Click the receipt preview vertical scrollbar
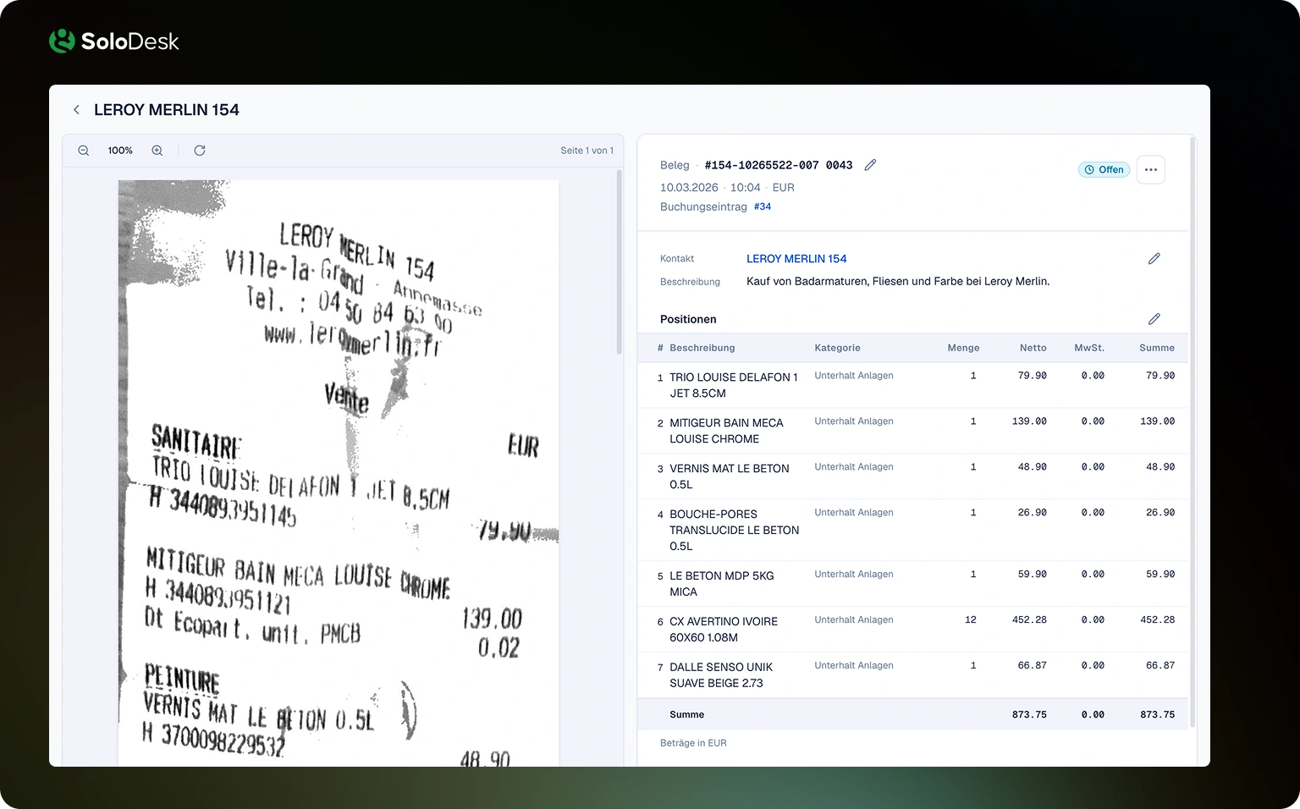Image resolution: width=1300 pixels, height=809 pixels. point(620,262)
